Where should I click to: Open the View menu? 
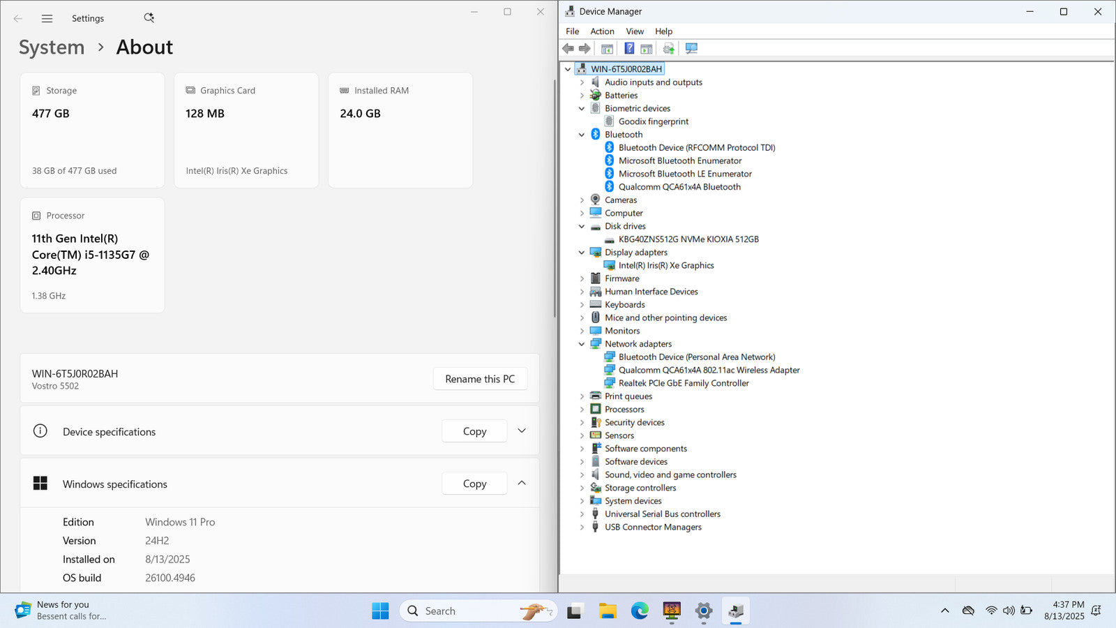634,31
